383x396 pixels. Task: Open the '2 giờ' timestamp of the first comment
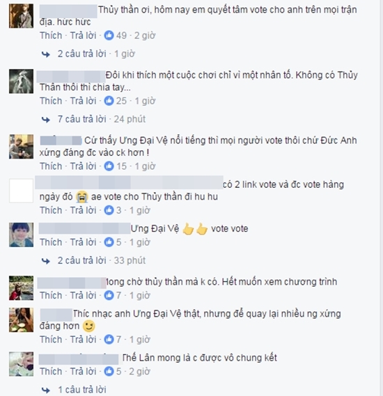click(145, 35)
